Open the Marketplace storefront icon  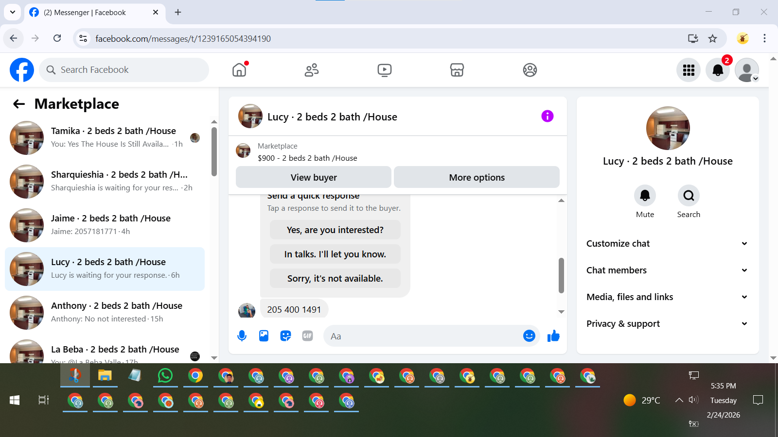coord(457,70)
